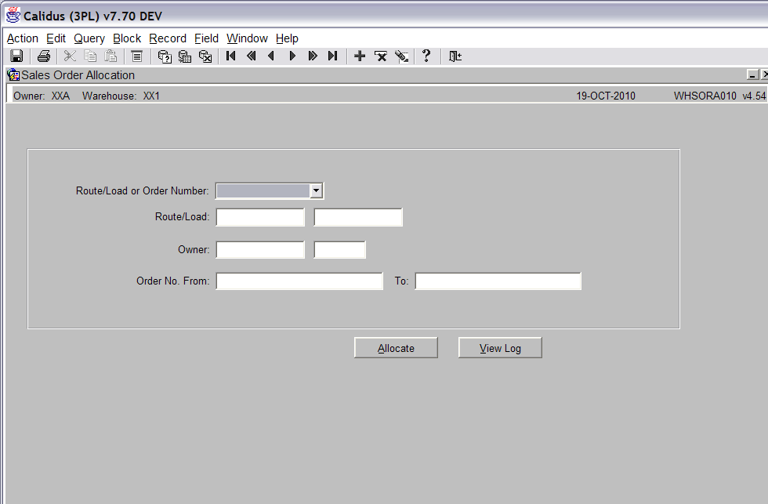The width and height of the screenshot is (768, 504).
Task: Click the Enter Query database icon
Action: (x=165, y=56)
